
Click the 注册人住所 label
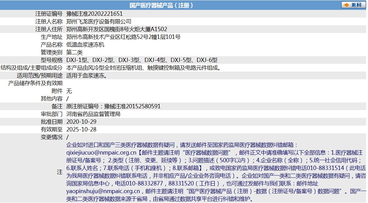pos(49,29)
